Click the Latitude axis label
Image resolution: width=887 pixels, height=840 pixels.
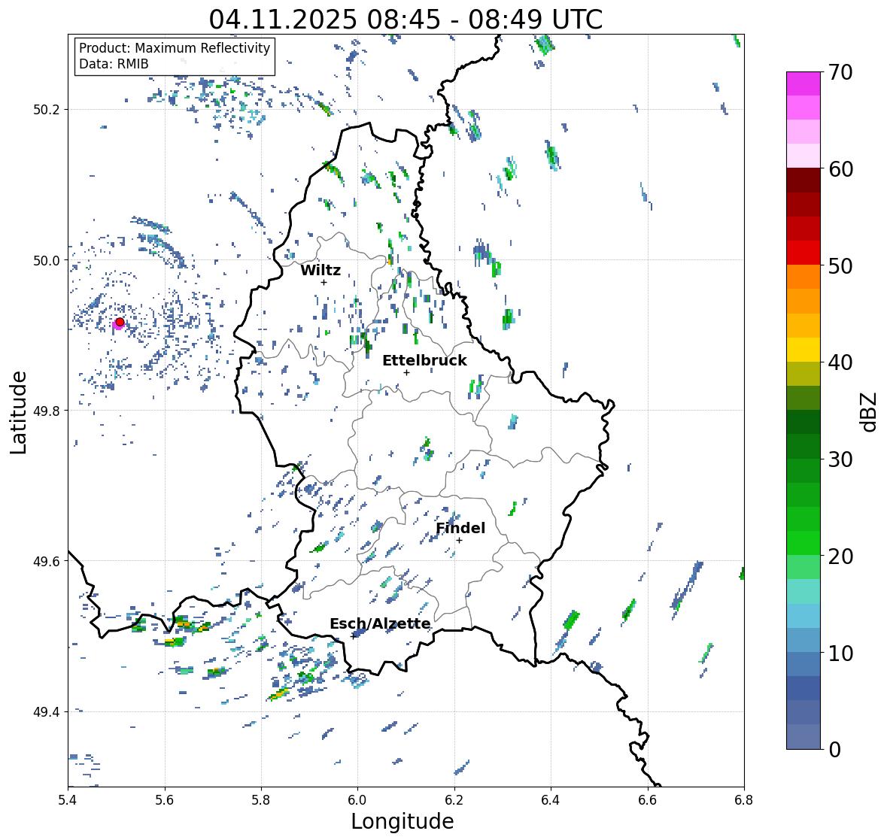[18, 412]
